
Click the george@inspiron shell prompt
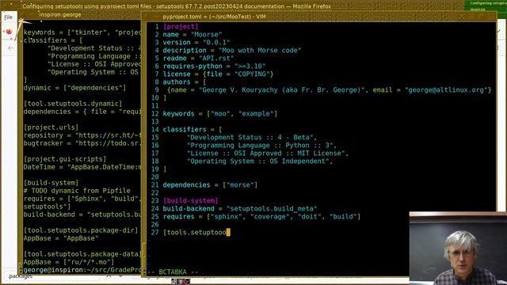click(x=82, y=270)
